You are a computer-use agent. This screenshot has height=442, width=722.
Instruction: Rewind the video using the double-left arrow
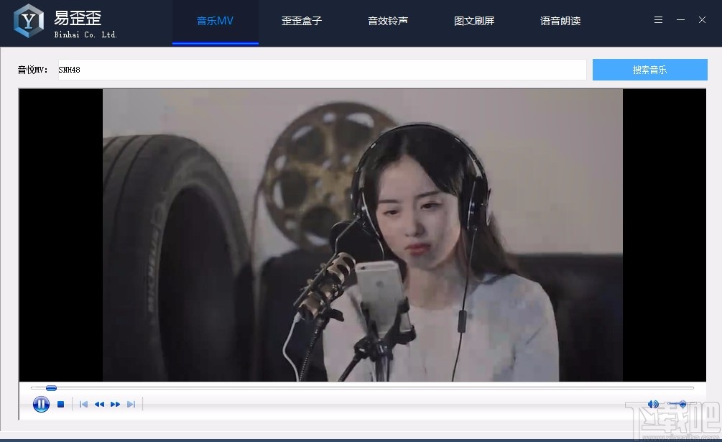(x=100, y=404)
